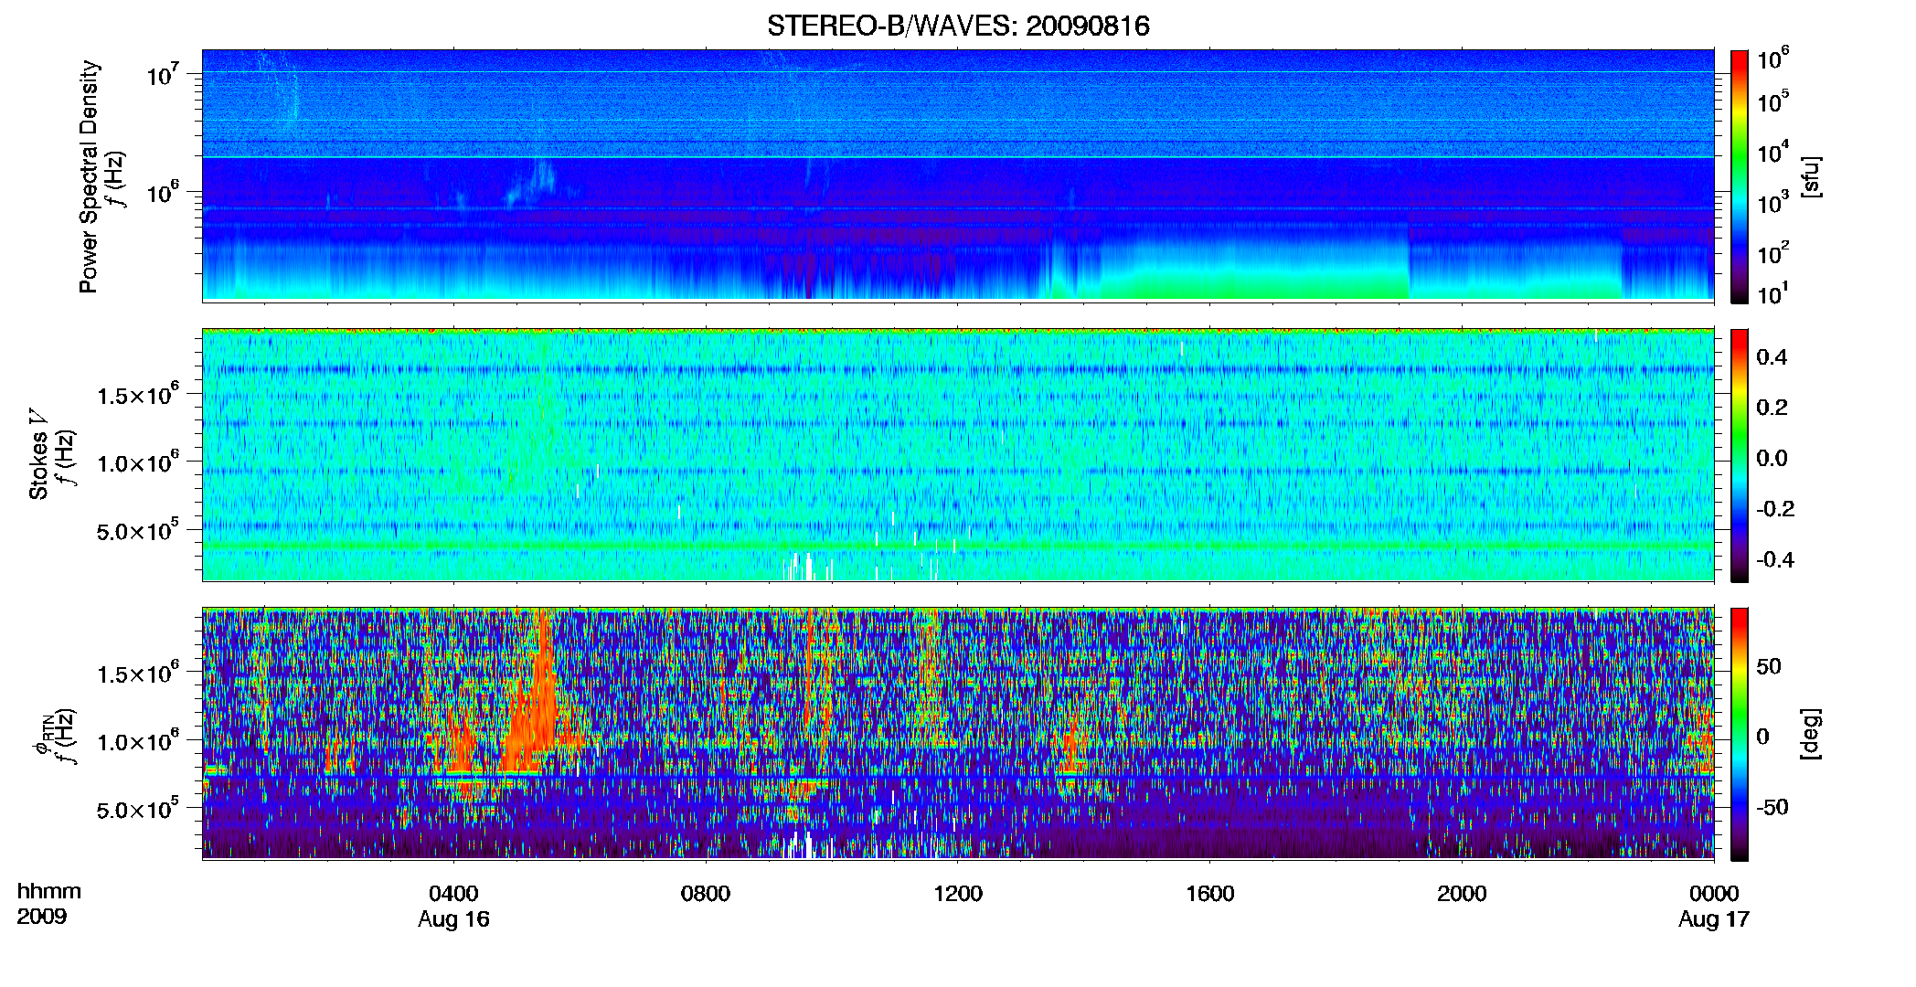Click the Aug 17 date label

click(x=1714, y=919)
